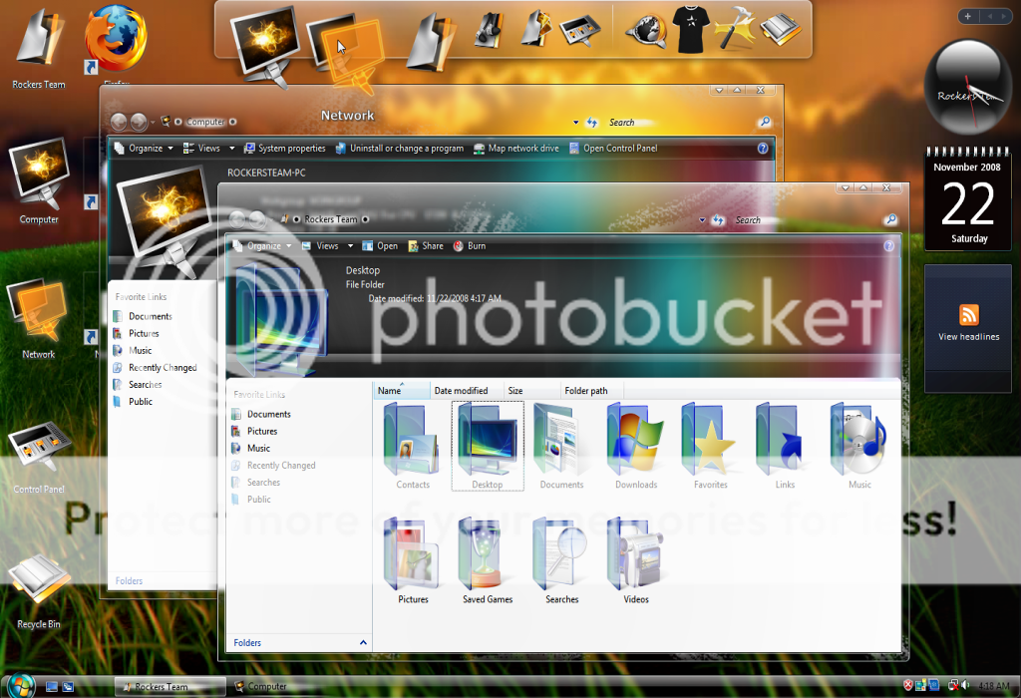This screenshot has height=698, width=1021.
Task: Click Open in the Rockers Team toolbar
Action: click(380, 246)
